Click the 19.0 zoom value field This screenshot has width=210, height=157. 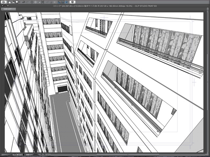point(14,155)
